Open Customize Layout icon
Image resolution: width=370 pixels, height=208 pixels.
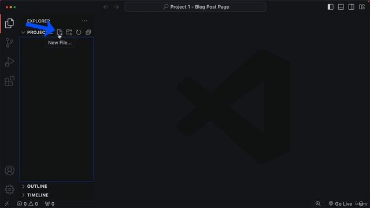(362, 7)
